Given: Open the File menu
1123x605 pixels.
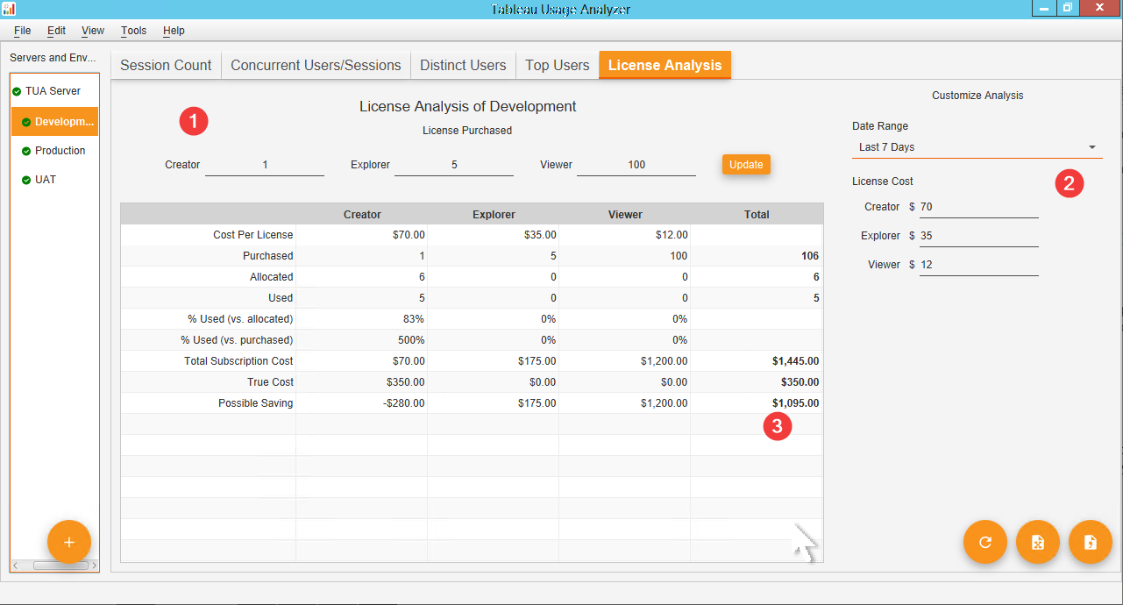Looking at the screenshot, I should [x=22, y=31].
